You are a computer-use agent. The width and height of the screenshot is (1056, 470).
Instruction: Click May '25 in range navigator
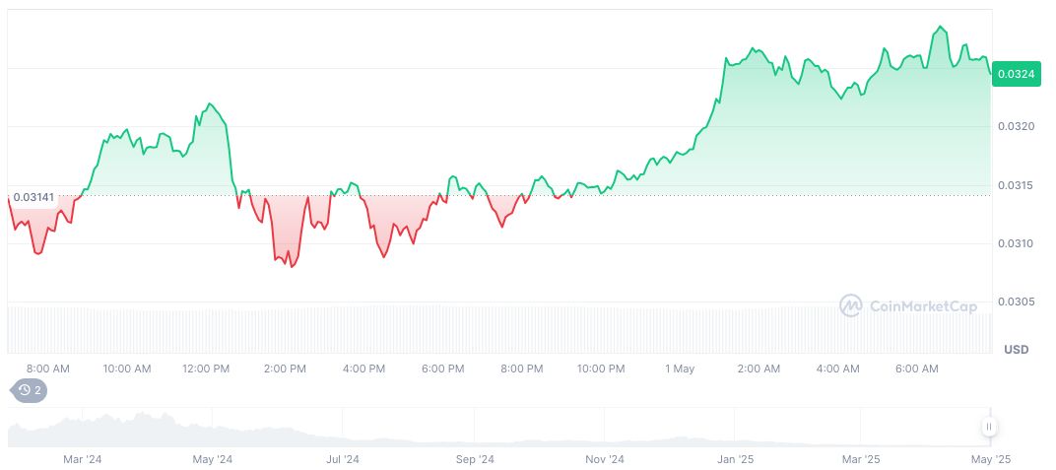coord(991,459)
